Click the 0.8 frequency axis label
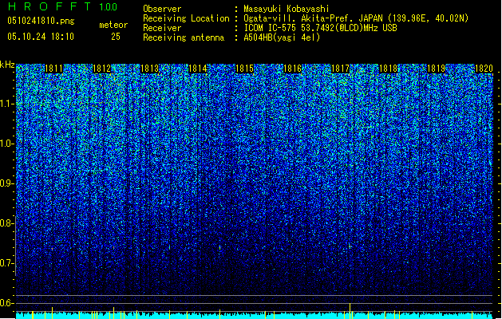The height and width of the screenshot is (319, 502). 7,223
